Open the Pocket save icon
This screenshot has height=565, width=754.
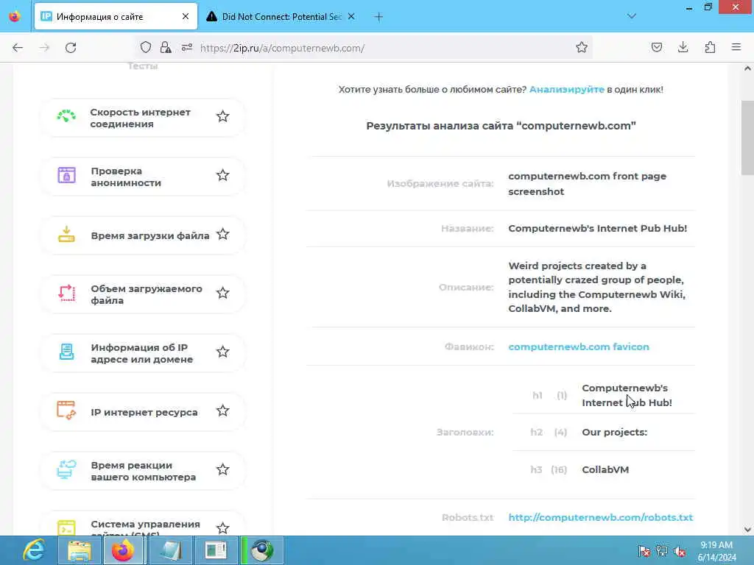click(x=656, y=47)
